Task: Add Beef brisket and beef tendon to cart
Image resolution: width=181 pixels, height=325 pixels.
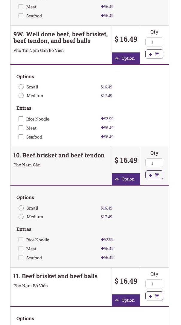Action: click(154, 175)
